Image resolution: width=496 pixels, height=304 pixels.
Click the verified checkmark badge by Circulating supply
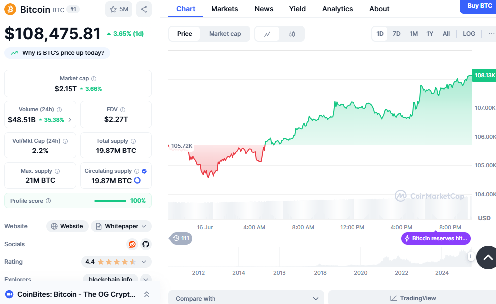144,171
